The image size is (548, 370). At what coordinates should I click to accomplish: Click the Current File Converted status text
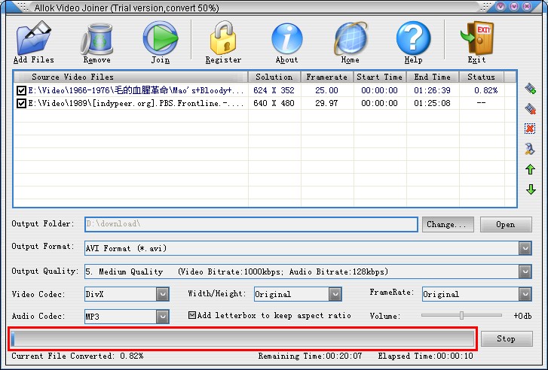77,356
